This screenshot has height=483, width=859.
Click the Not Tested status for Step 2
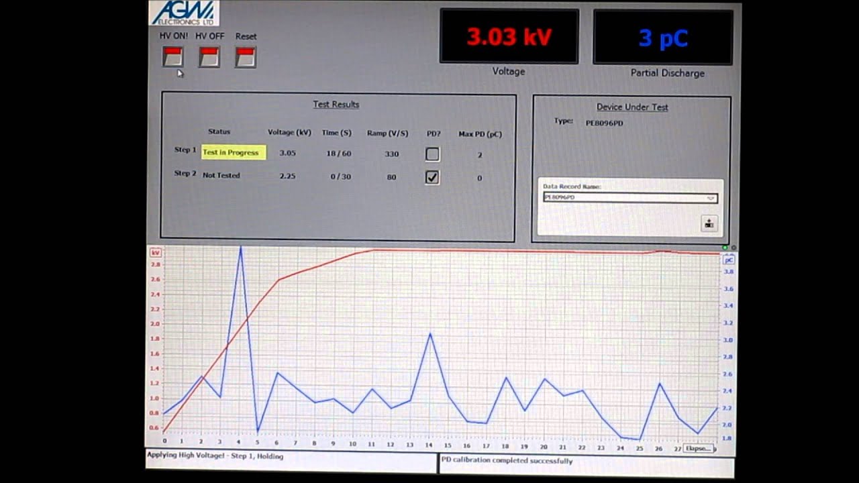pos(221,175)
